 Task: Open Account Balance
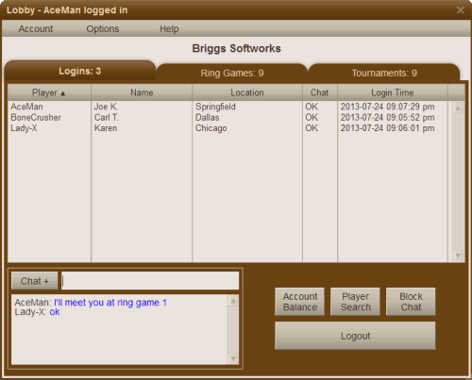pos(299,302)
